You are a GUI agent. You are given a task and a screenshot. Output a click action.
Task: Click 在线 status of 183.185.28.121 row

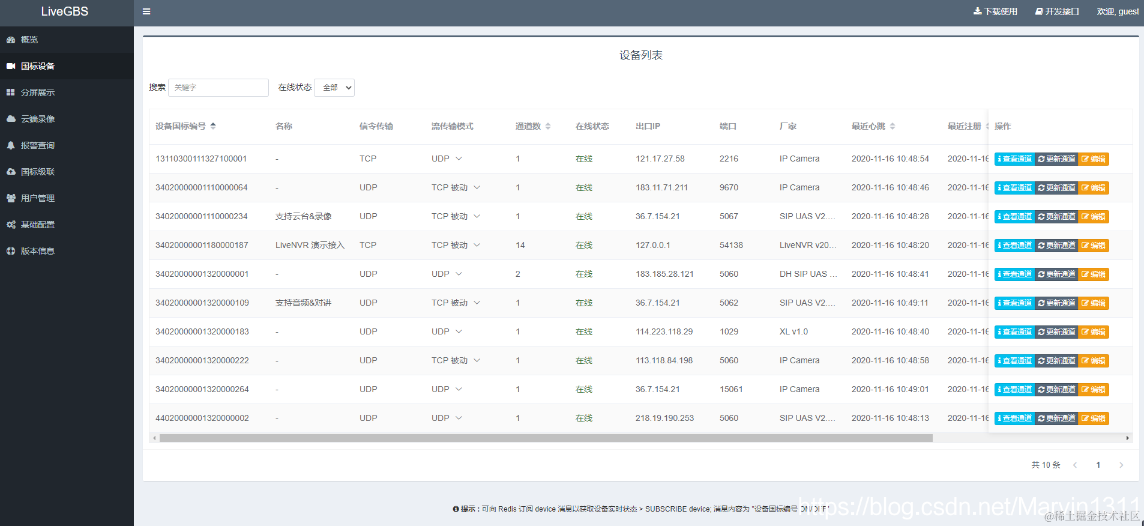tap(584, 274)
